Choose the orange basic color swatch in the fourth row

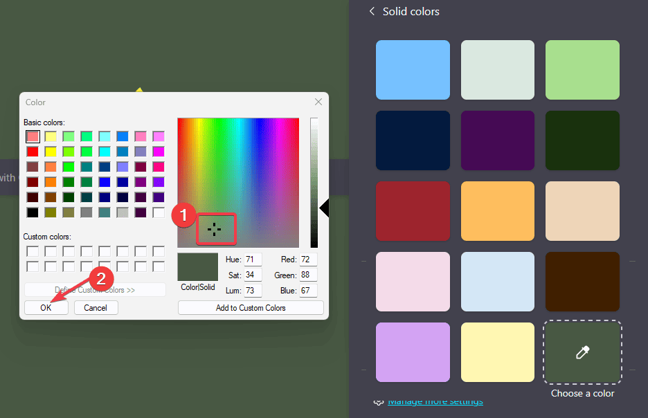point(51,182)
